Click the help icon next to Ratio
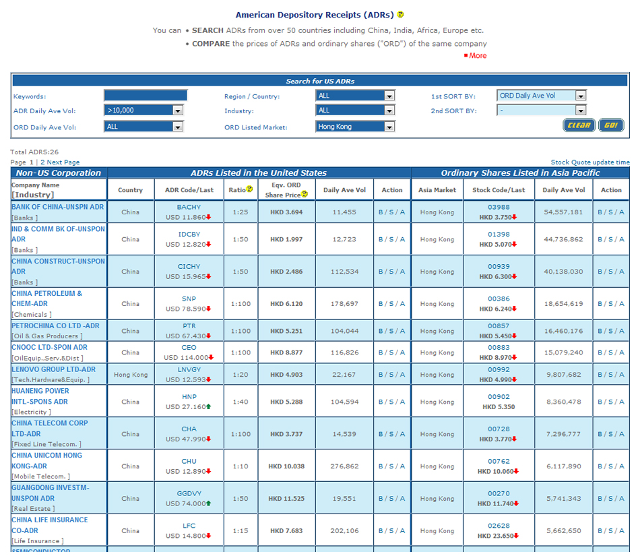The width and height of the screenshot is (640, 556). [x=249, y=189]
